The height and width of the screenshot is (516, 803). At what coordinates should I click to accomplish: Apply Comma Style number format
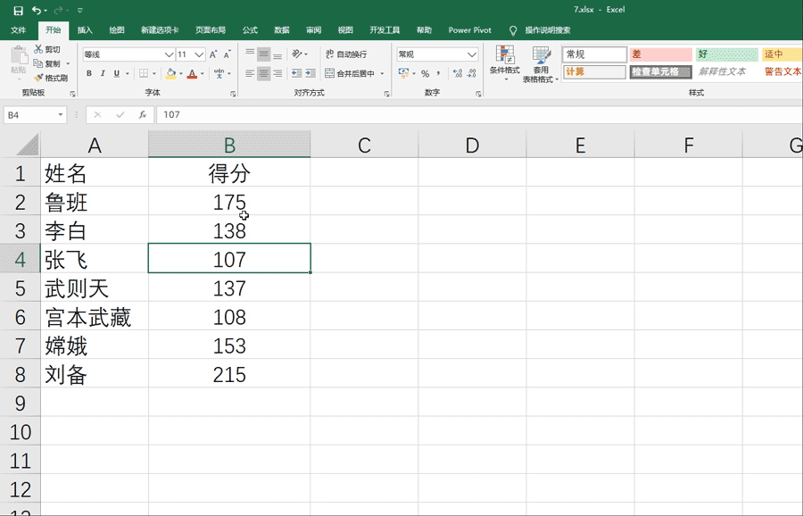point(439,73)
